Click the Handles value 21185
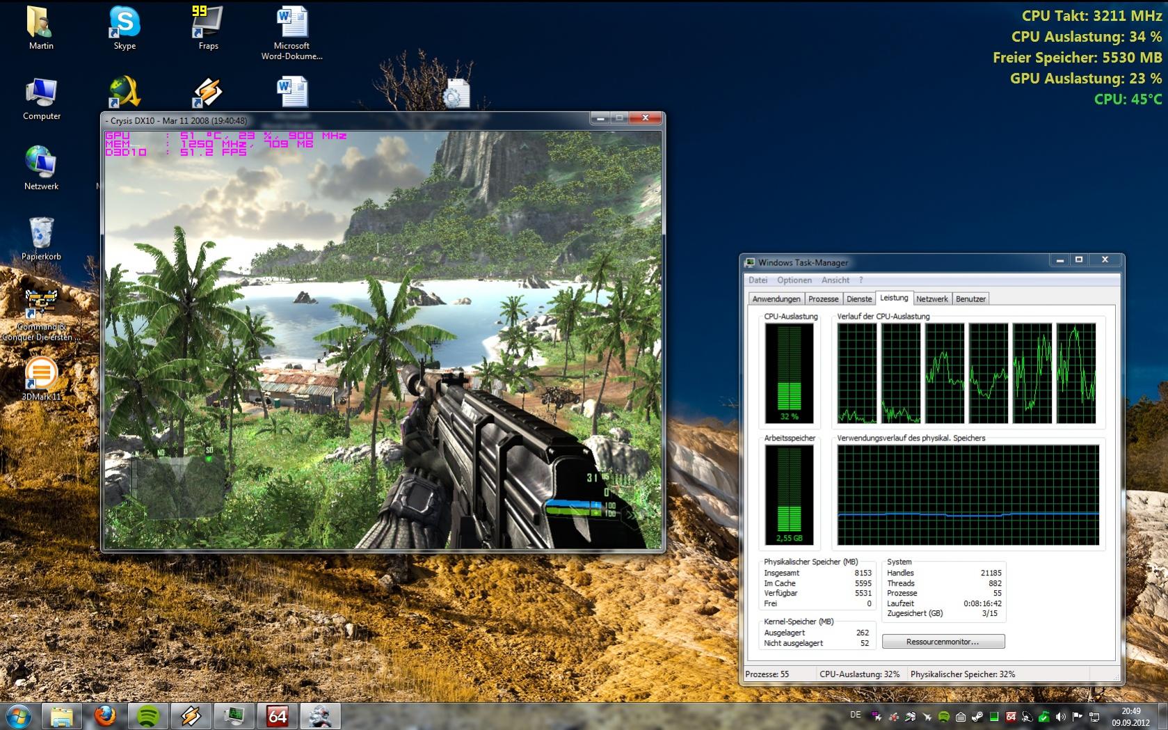 991,573
